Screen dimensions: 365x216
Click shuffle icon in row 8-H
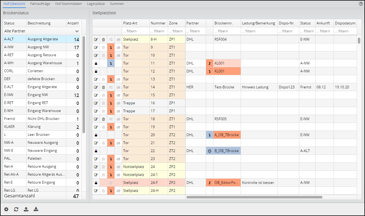point(111,40)
